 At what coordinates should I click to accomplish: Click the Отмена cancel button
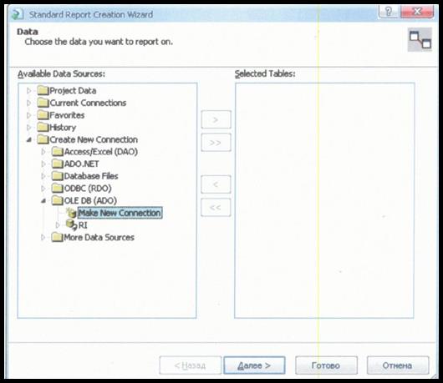pos(398,365)
